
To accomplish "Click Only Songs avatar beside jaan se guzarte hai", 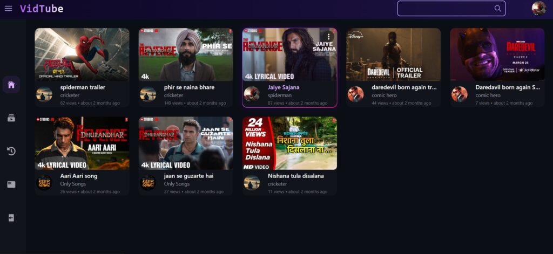I will (148, 183).
